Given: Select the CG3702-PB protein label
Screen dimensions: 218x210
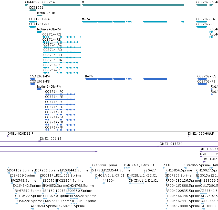Looking at the screenshot, I should (x=206, y=81).
